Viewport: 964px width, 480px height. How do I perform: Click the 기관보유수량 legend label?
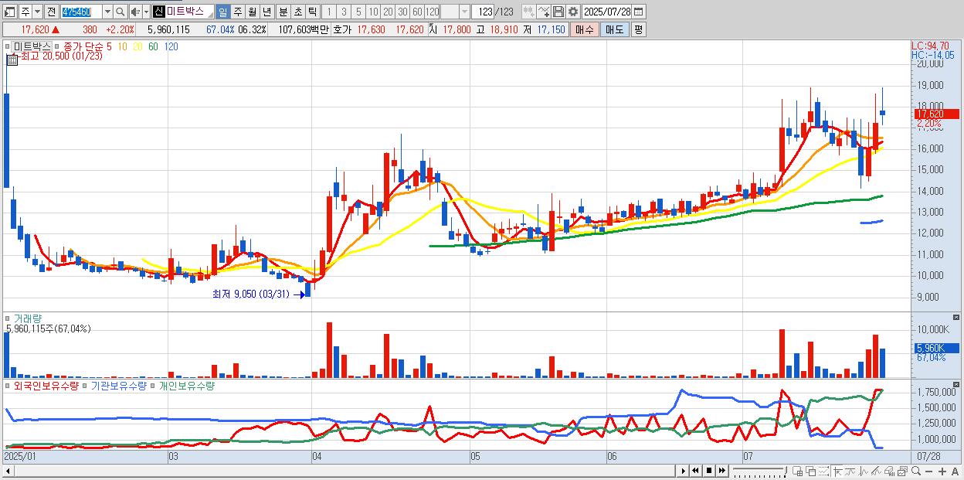(118, 385)
